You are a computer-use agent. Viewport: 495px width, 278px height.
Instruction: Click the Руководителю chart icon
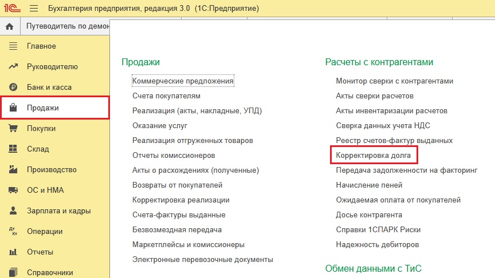(x=13, y=66)
